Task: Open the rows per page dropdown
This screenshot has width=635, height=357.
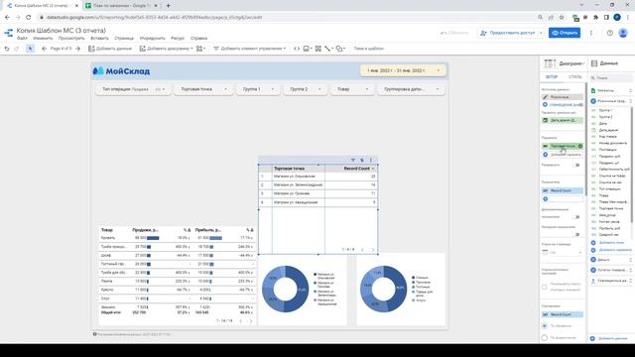Action: click(x=563, y=252)
